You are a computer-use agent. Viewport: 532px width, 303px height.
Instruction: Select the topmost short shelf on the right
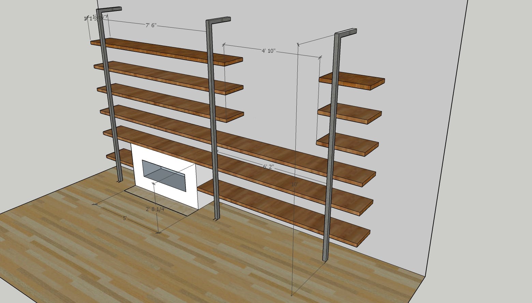click(x=352, y=81)
